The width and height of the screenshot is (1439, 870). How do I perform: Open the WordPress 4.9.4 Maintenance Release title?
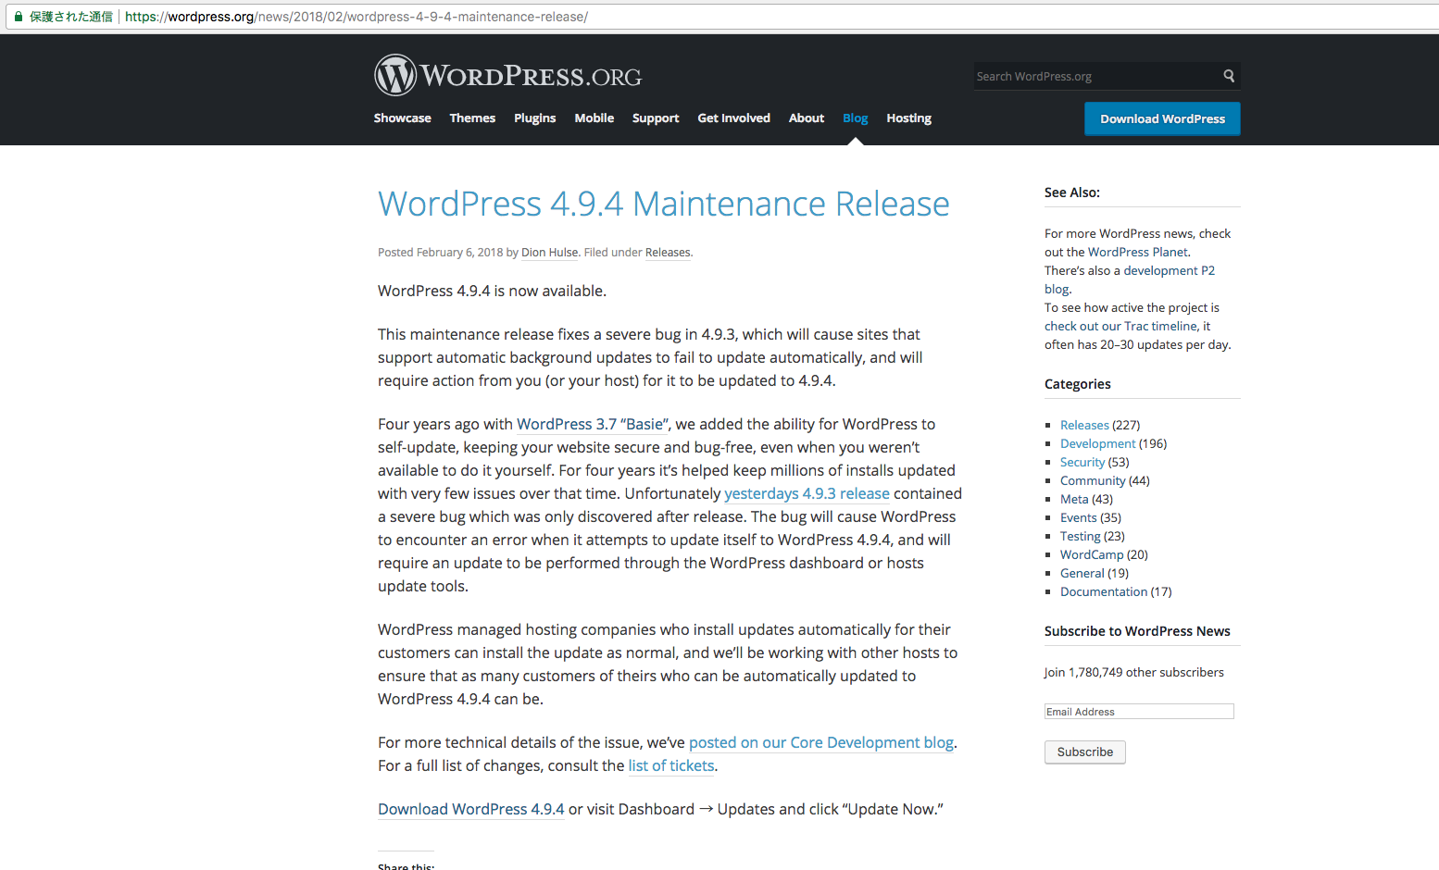click(664, 204)
